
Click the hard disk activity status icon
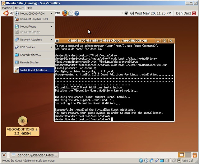pos(141,161)
